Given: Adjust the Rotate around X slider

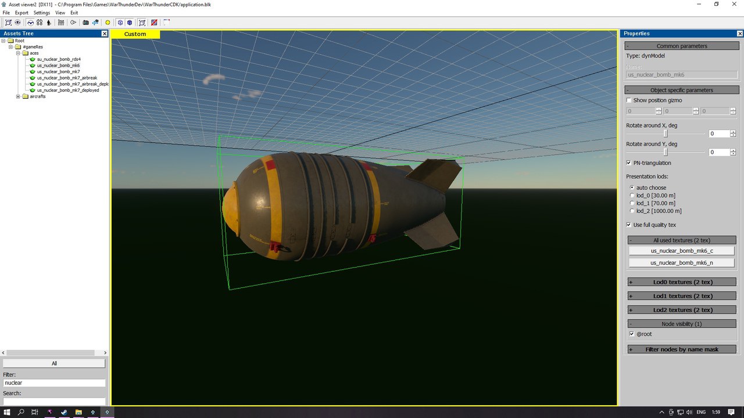Looking at the screenshot, I should [x=666, y=134].
